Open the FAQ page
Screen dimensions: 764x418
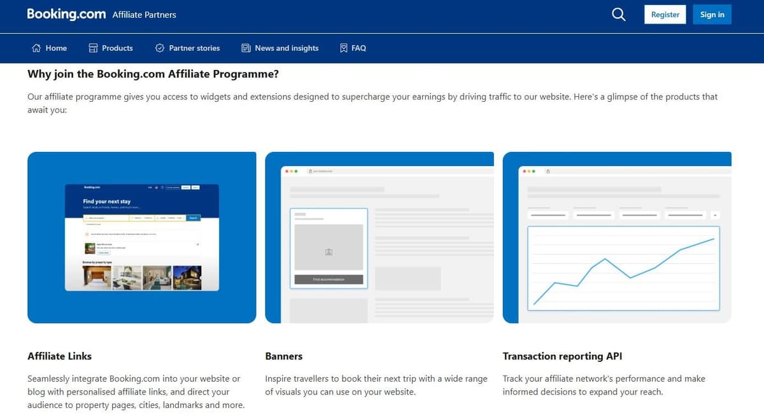click(x=353, y=48)
